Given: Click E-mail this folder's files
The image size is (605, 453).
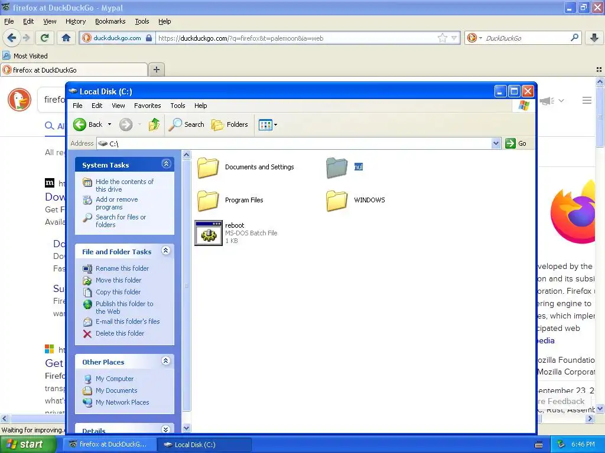Looking at the screenshot, I should point(128,321).
